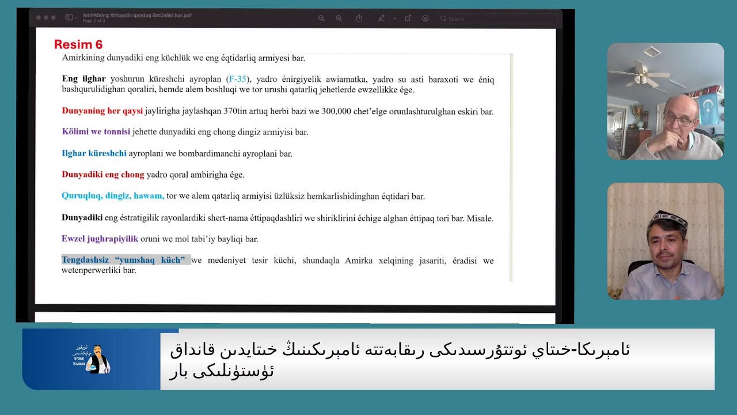Click the PDF title 'Amirkining Xittaydin qandaq üstünliki bar.pdf'
This screenshot has height=415, width=737.
pyautogui.click(x=137, y=16)
